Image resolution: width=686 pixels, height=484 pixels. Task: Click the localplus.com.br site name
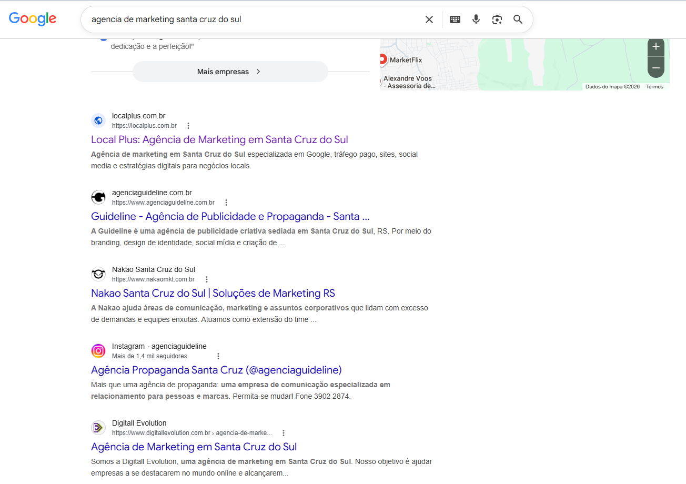[138, 116]
